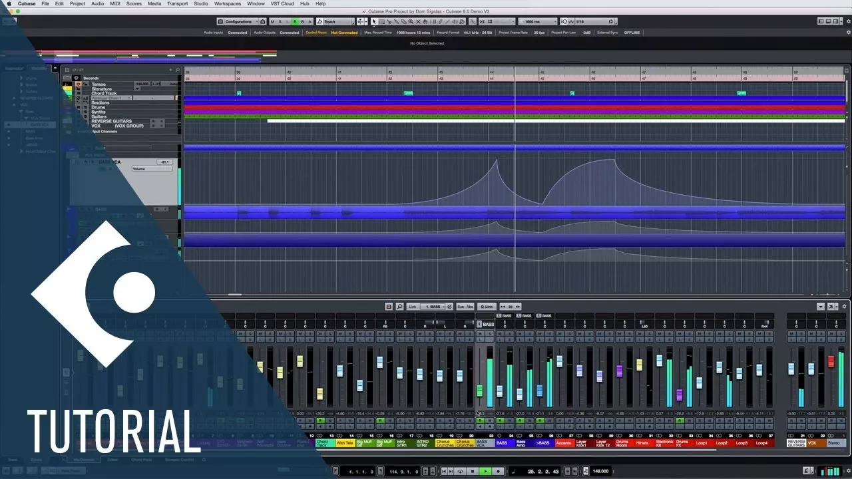Click the iQ iterative quantize icon
Viewport: 852px width, 479px height.
coord(564,21)
